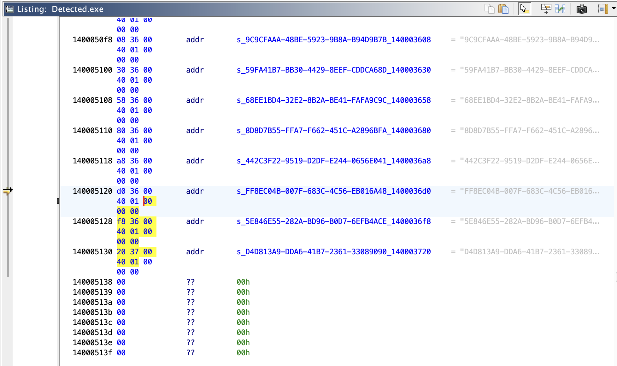
Task: Select address 140005128 in listing
Action: pyautogui.click(x=92, y=221)
